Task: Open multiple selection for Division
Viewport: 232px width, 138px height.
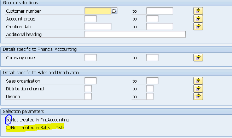Action: pos(198,96)
